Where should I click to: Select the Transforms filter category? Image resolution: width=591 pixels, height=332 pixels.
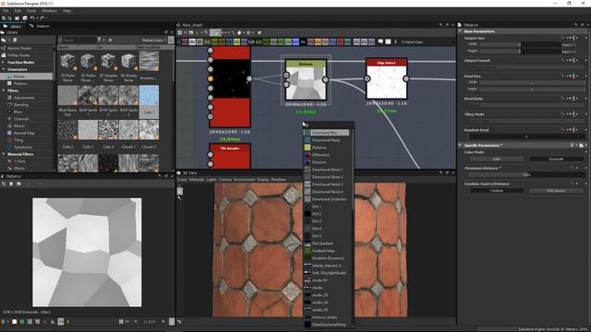pos(22,148)
